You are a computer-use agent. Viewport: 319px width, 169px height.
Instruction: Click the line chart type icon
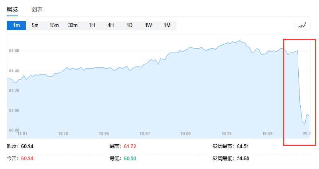pyautogui.click(x=303, y=25)
